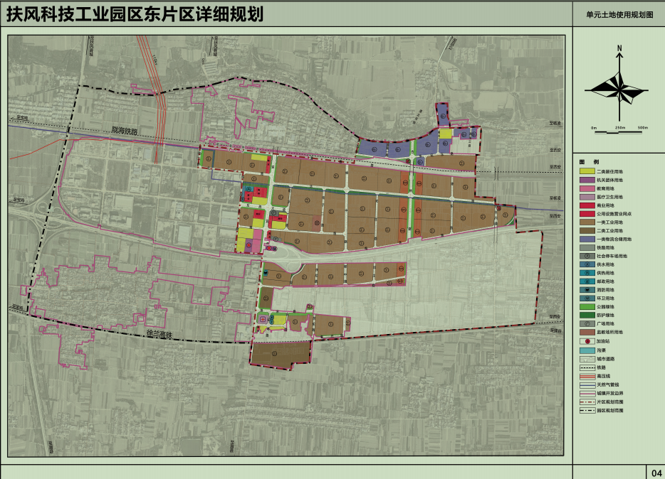Click the 邮政用地 postal legend icon
The width and height of the screenshot is (665, 479).
[586, 281]
